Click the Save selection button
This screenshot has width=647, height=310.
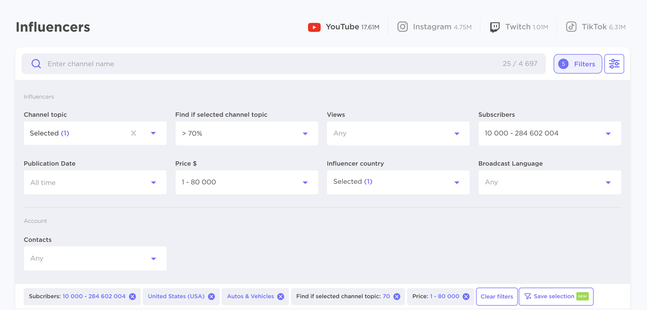coord(556,297)
